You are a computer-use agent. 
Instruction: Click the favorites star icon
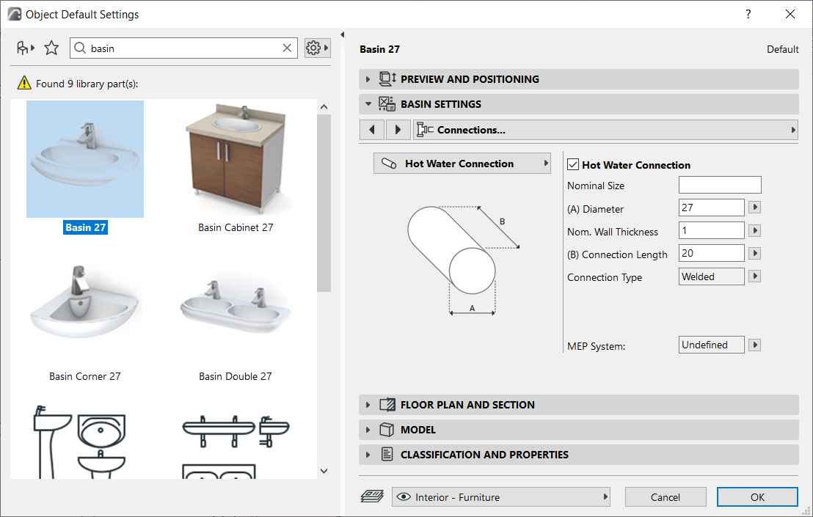click(51, 47)
